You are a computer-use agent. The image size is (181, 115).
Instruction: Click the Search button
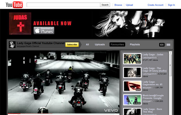tap(105, 5)
